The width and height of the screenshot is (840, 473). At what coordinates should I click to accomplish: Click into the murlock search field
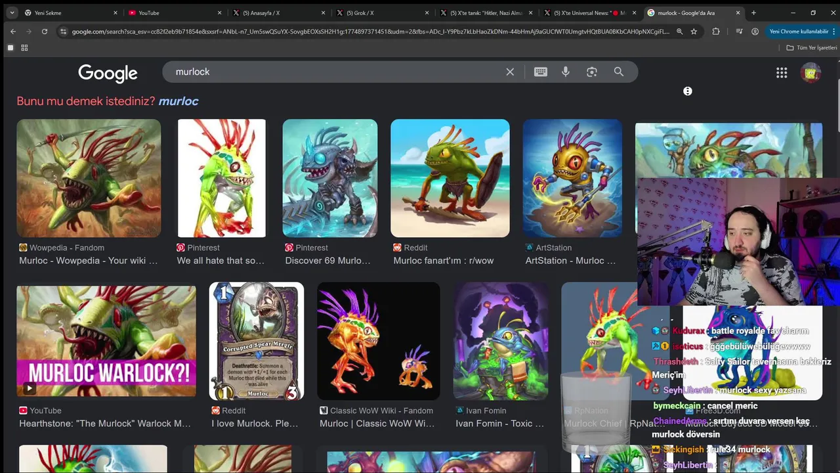tap(335, 72)
